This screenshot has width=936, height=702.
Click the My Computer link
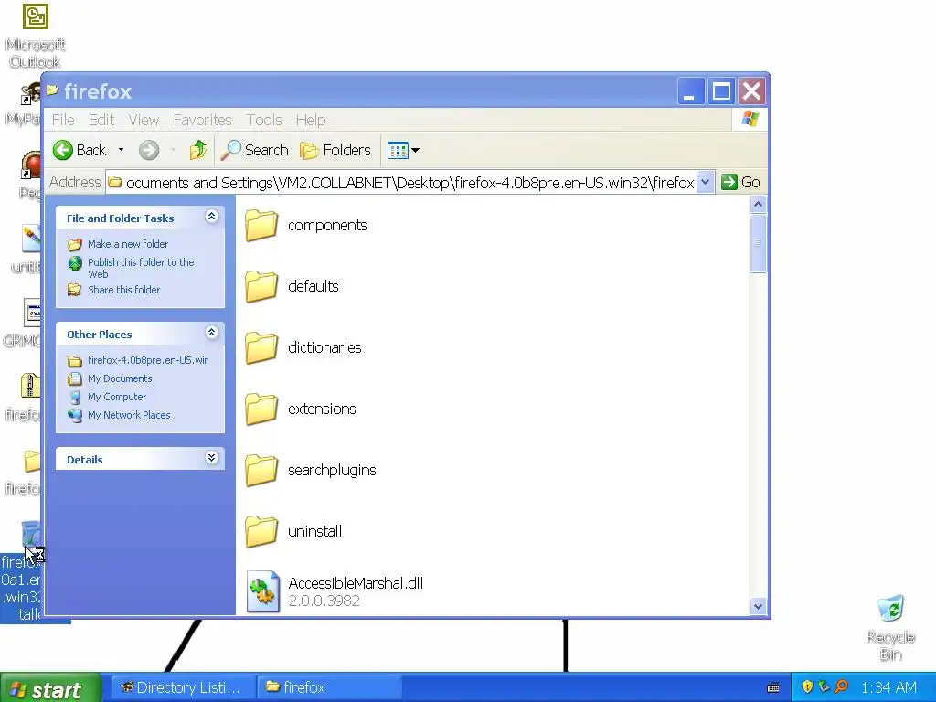pyautogui.click(x=117, y=397)
